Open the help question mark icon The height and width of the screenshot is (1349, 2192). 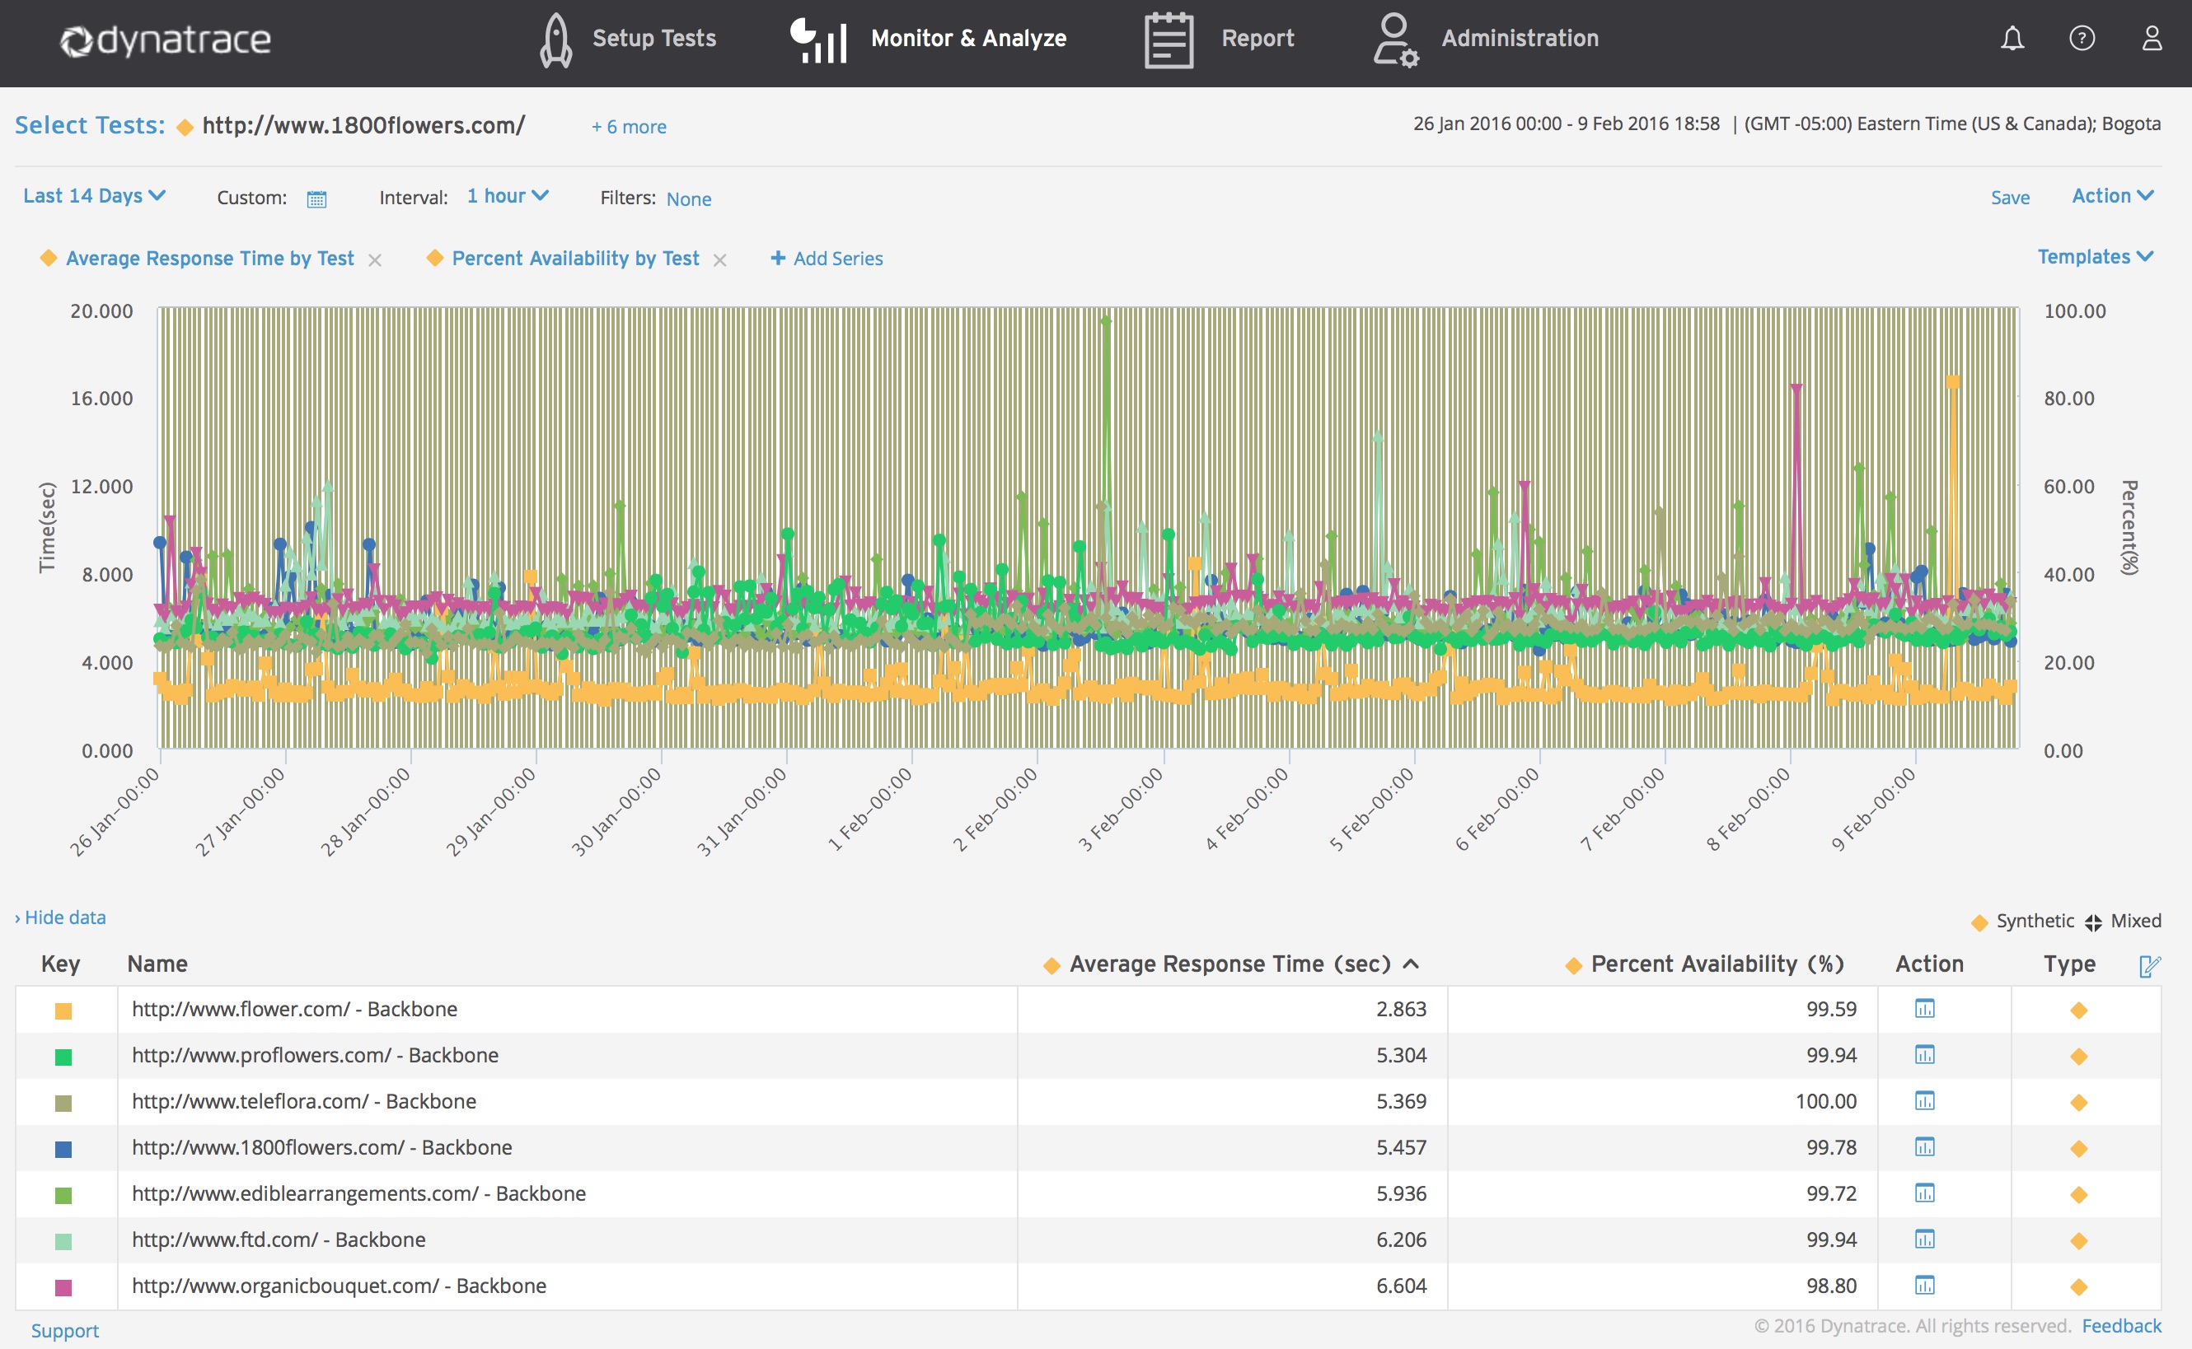(2082, 39)
